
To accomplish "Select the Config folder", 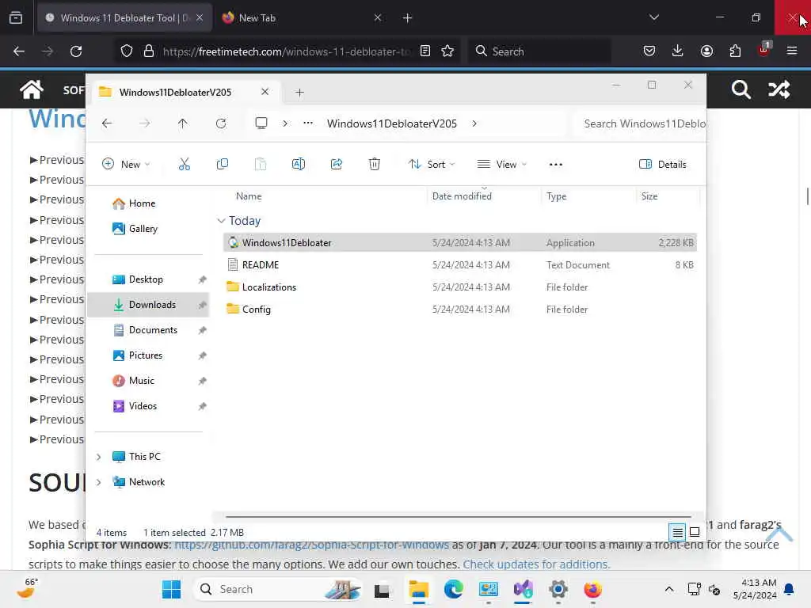I will tap(460, 310).
